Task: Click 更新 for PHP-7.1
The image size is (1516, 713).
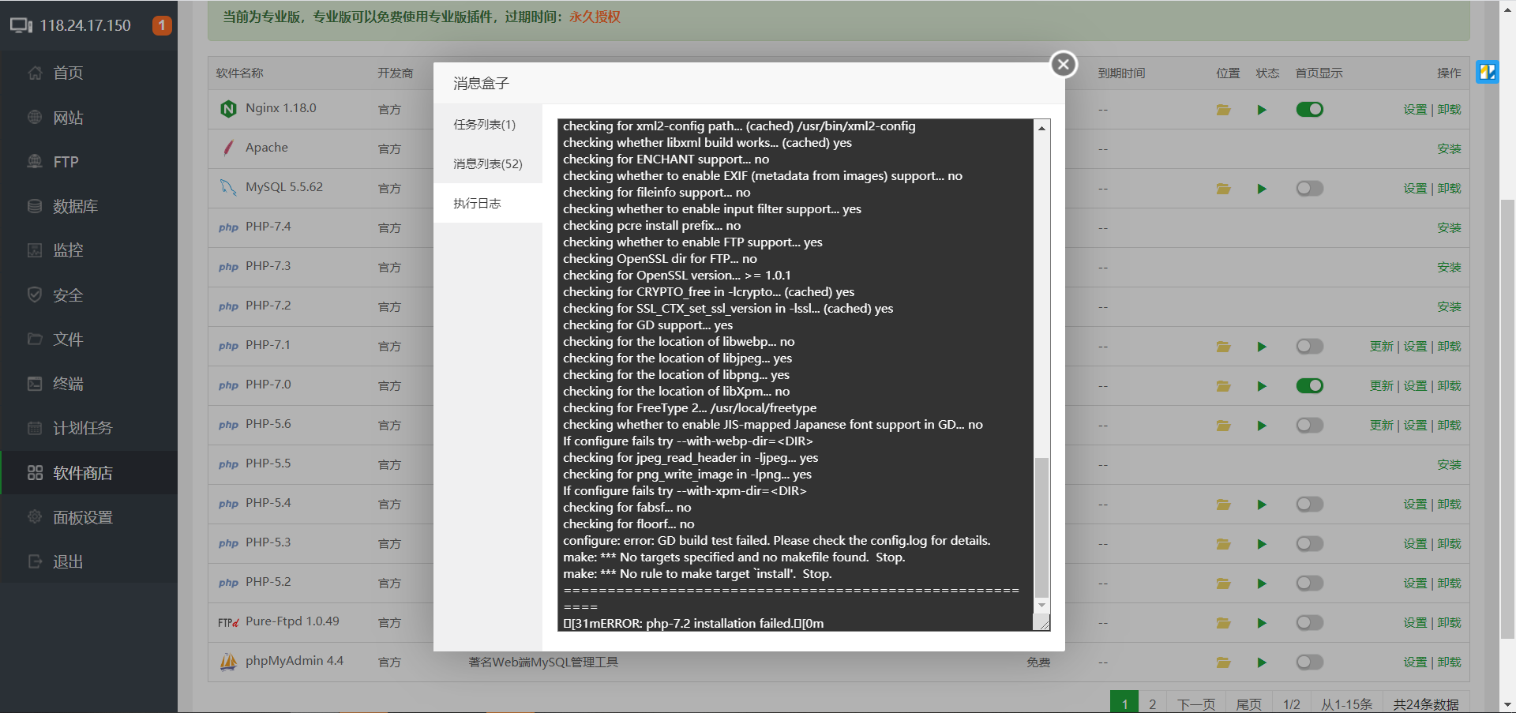Action: [1382, 347]
